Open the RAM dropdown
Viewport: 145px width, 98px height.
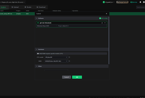pyautogui.click(x=56, y=61)
